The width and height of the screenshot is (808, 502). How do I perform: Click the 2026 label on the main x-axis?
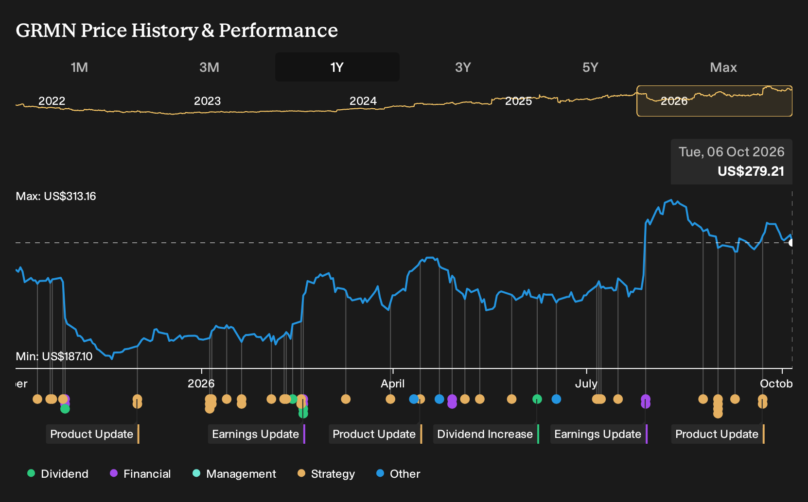click(201, 384)
